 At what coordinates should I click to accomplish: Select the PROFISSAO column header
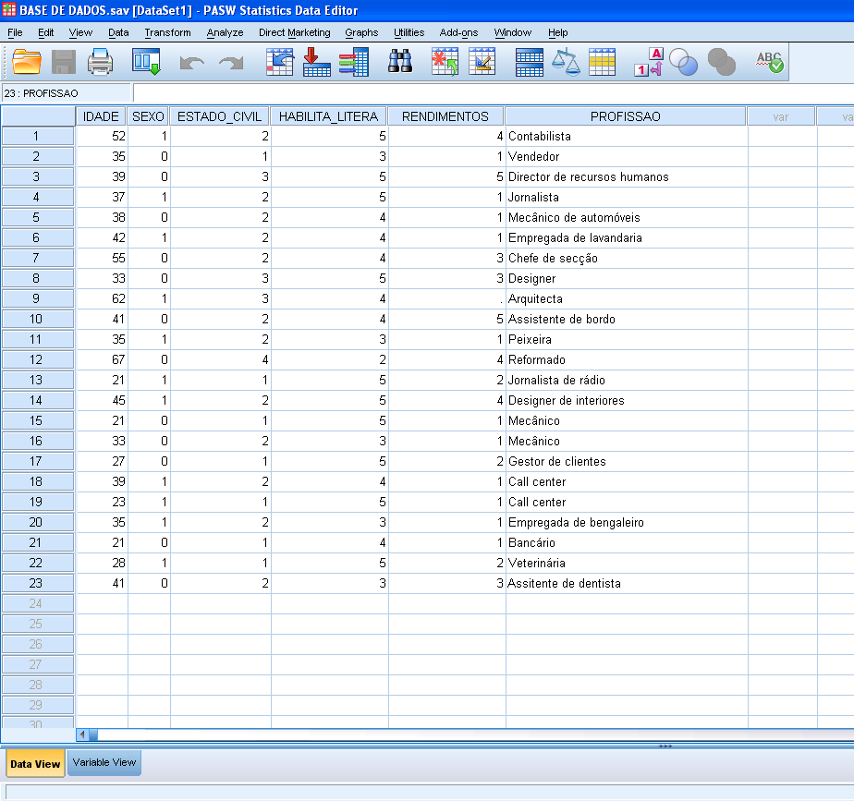(624, 115)
